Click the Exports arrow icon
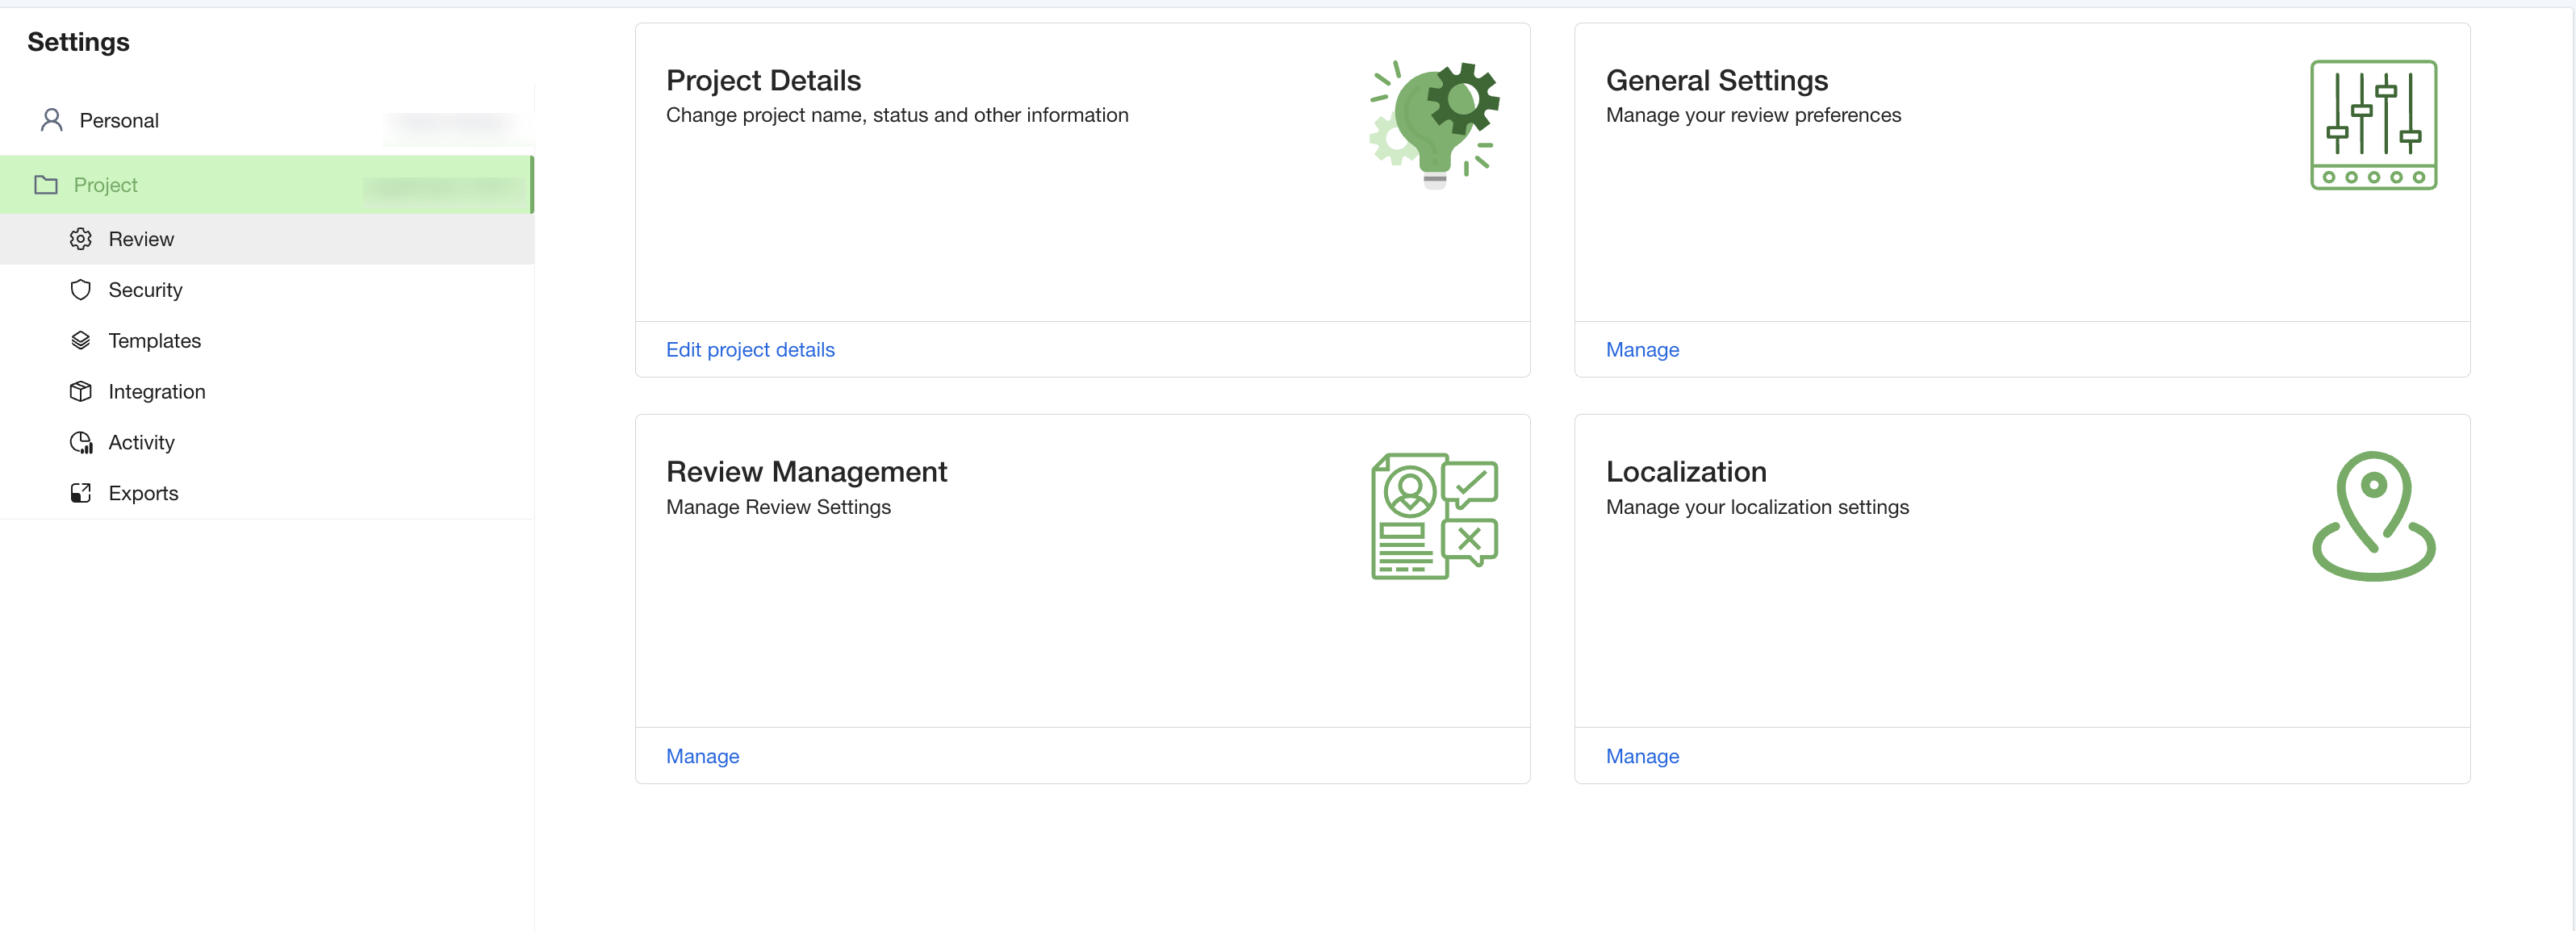Image resolution: width=2576 pixels, height=931 pixels. (81, 493)
